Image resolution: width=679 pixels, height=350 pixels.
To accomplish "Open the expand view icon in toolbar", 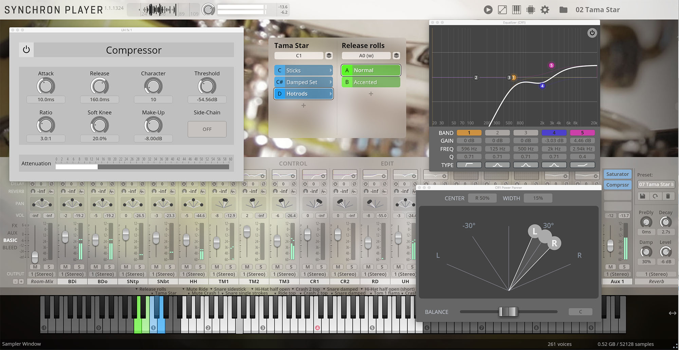I will (x=502, y=10).
